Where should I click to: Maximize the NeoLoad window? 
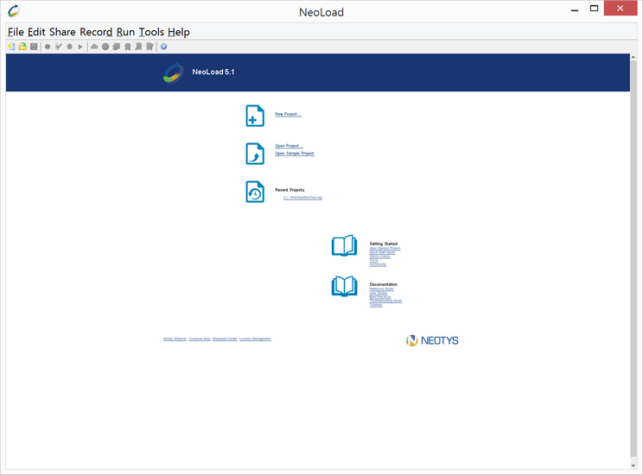(x=594, y=9)
